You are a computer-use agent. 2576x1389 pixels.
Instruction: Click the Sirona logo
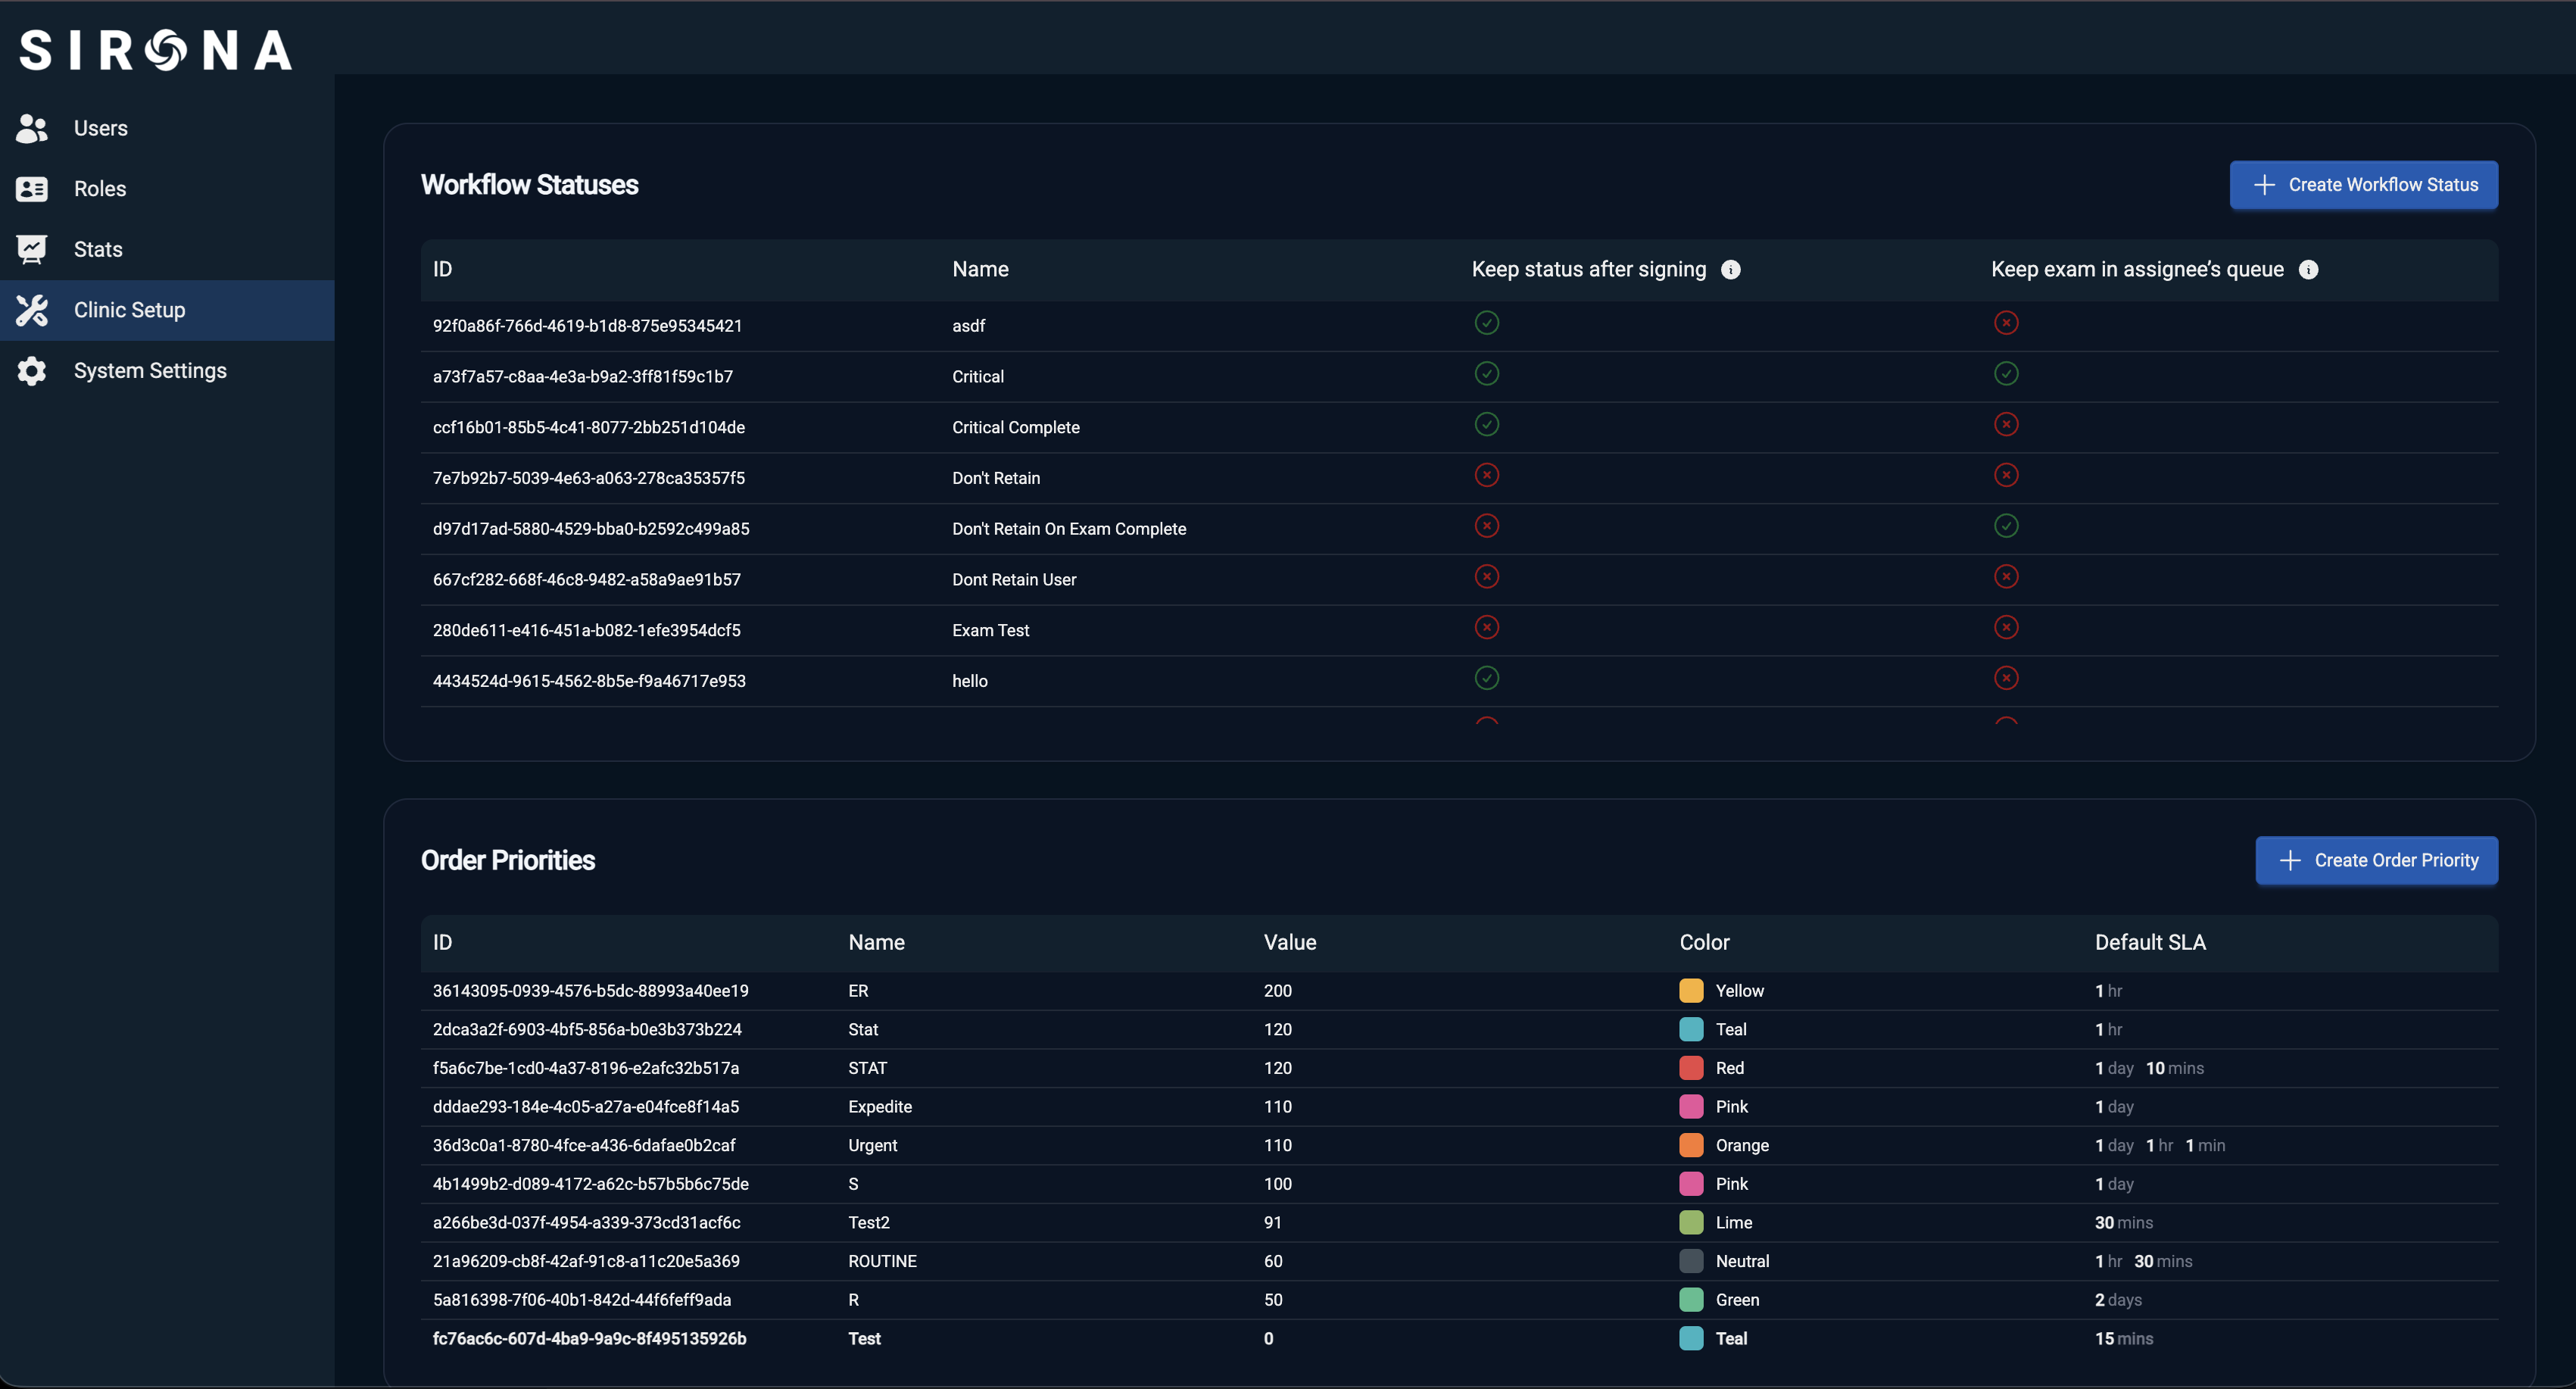156,50
